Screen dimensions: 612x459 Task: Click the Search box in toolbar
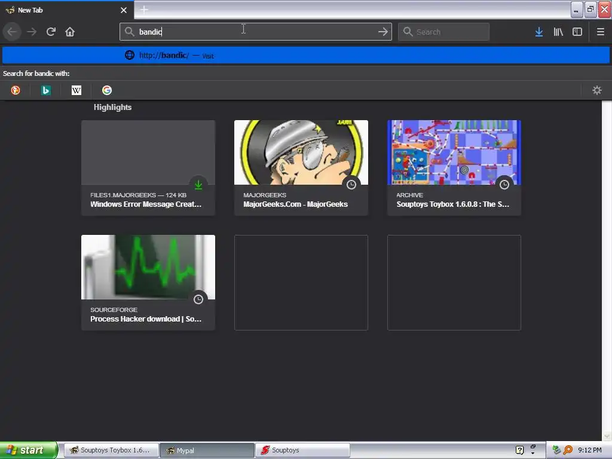tap(443, 32)
